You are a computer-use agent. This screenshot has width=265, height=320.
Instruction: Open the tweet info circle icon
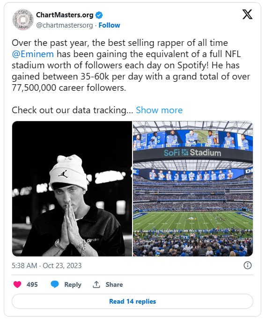(x=248, y=266)
